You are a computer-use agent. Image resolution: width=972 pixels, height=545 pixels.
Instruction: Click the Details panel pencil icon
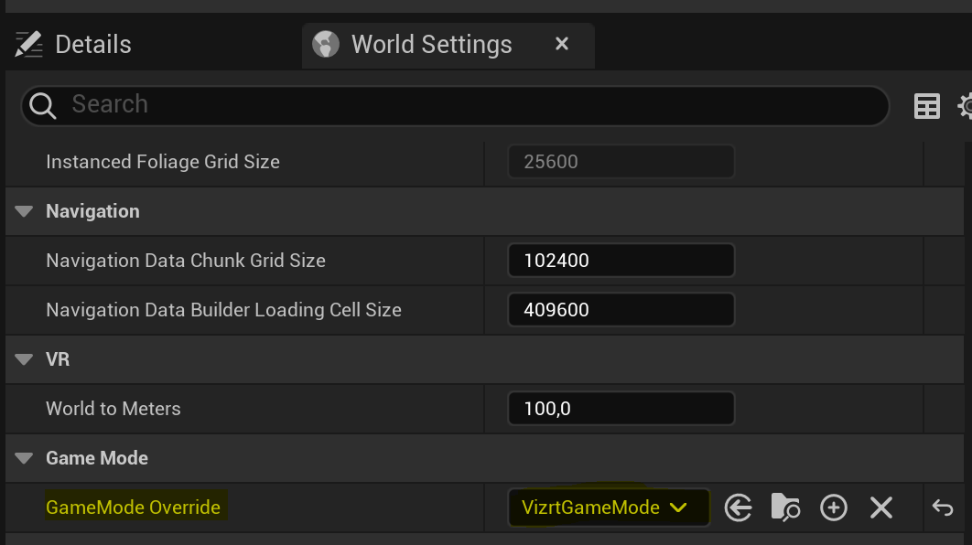[29, 44]
